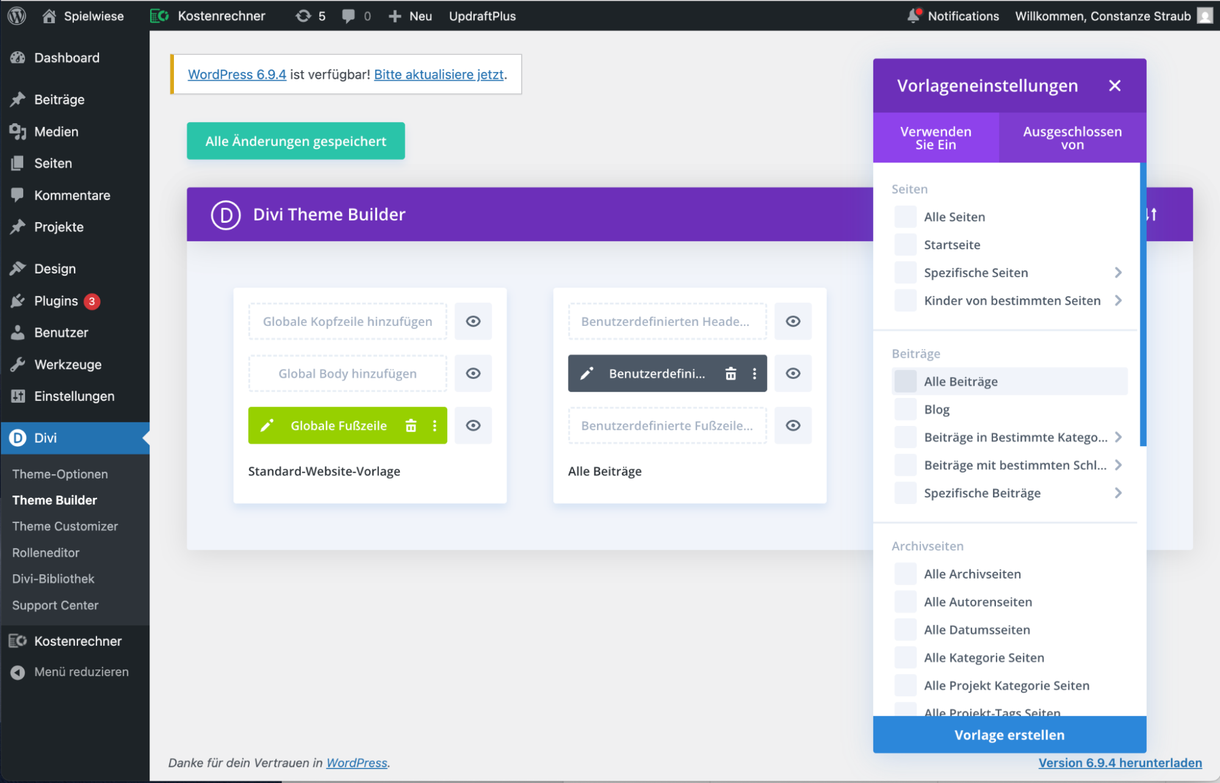Click the Vorlage erstellen button
Viewport: 1220px width, 783px height.
[x=1009, y=735]
